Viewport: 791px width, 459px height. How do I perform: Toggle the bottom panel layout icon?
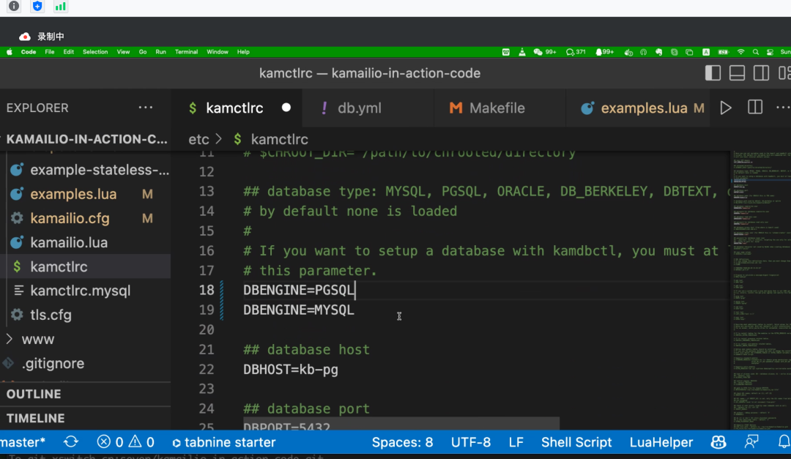[x=737, y=73]
